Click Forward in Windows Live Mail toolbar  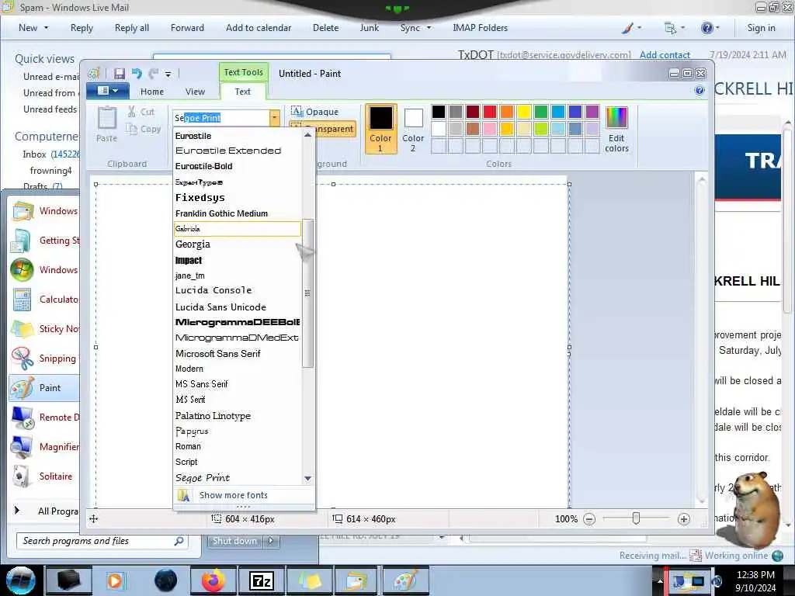pyautogui.click(x=187, y=28)
